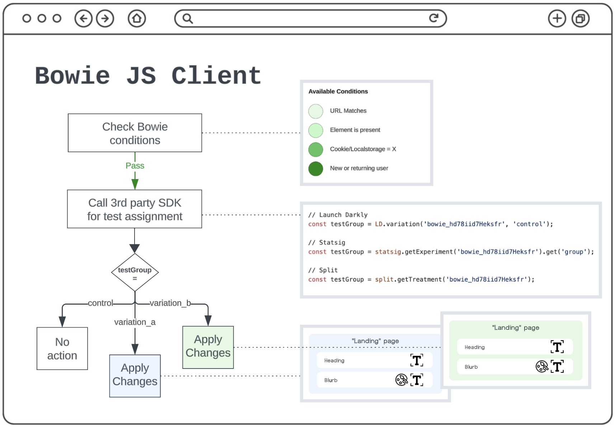Click the browser back arrow button
This screenshot has height=427, width=615.
pos(83,19)
